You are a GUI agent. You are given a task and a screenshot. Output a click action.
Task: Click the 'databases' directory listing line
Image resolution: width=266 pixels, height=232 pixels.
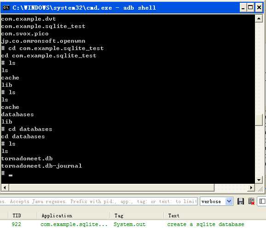(17, 114)
